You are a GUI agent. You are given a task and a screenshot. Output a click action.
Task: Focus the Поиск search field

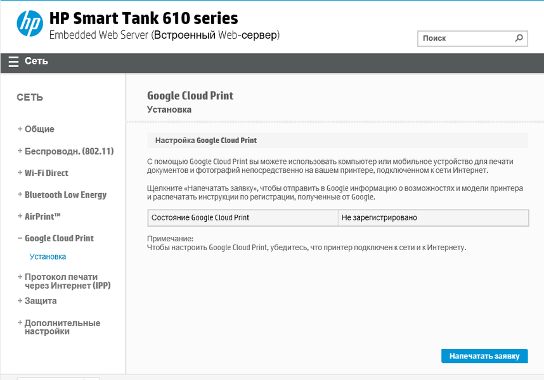click(x=465, y=39)
